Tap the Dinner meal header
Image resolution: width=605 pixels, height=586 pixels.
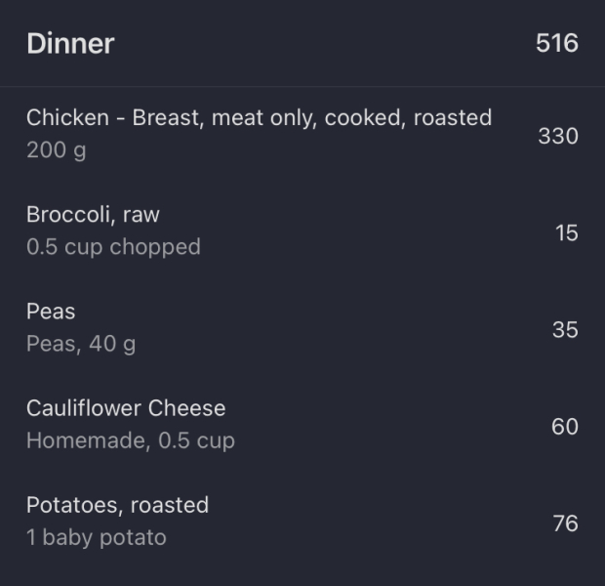[x=70, y=43]
